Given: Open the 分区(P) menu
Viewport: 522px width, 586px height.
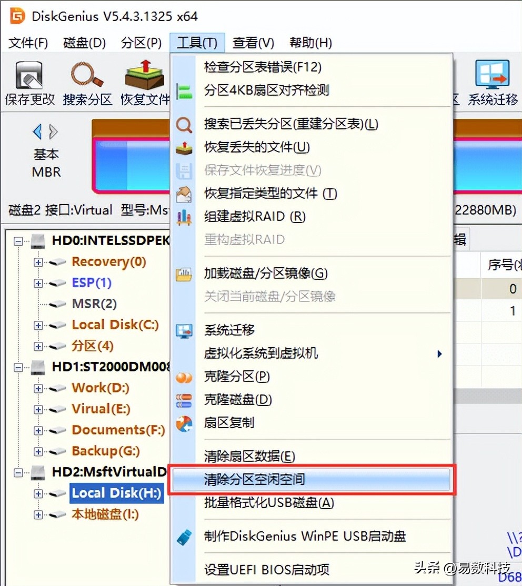Looking at the screenshot, I should (141, 43).
